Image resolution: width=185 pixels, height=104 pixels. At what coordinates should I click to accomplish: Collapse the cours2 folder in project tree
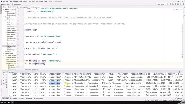tap(4, 17)
